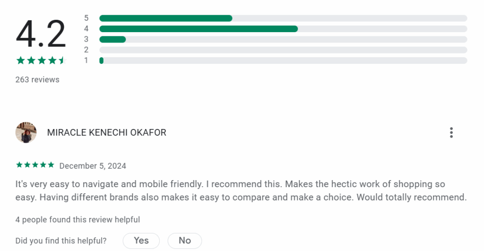484x251 pixels.
Task: Select the 3-star rating bar
Action: click(283, 39)
